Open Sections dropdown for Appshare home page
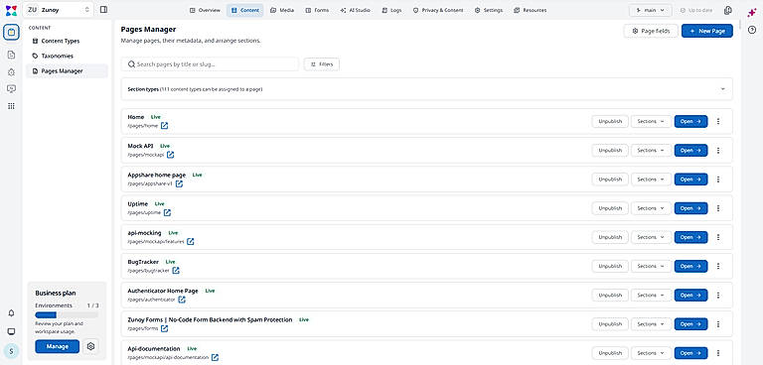Screen dimensions: 763x365 651,180
